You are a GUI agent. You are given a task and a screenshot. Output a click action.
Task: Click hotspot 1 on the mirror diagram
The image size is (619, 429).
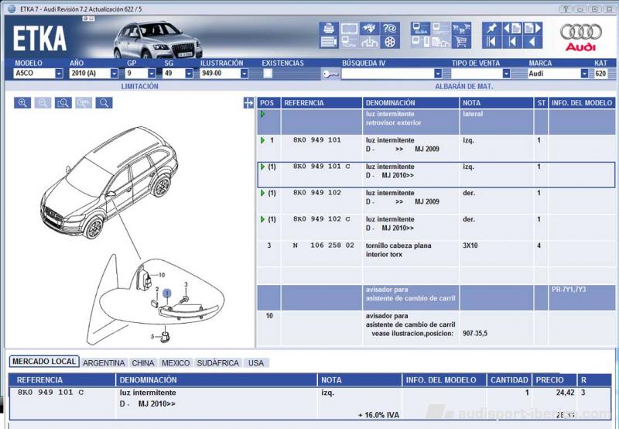click(167, 293)
